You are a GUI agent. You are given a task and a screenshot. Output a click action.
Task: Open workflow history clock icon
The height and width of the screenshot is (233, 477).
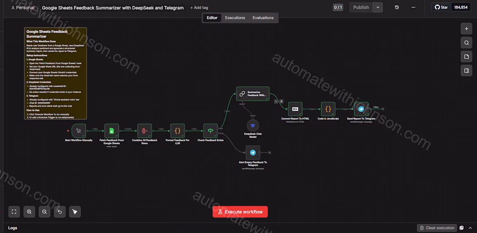(x=397, y=7)
